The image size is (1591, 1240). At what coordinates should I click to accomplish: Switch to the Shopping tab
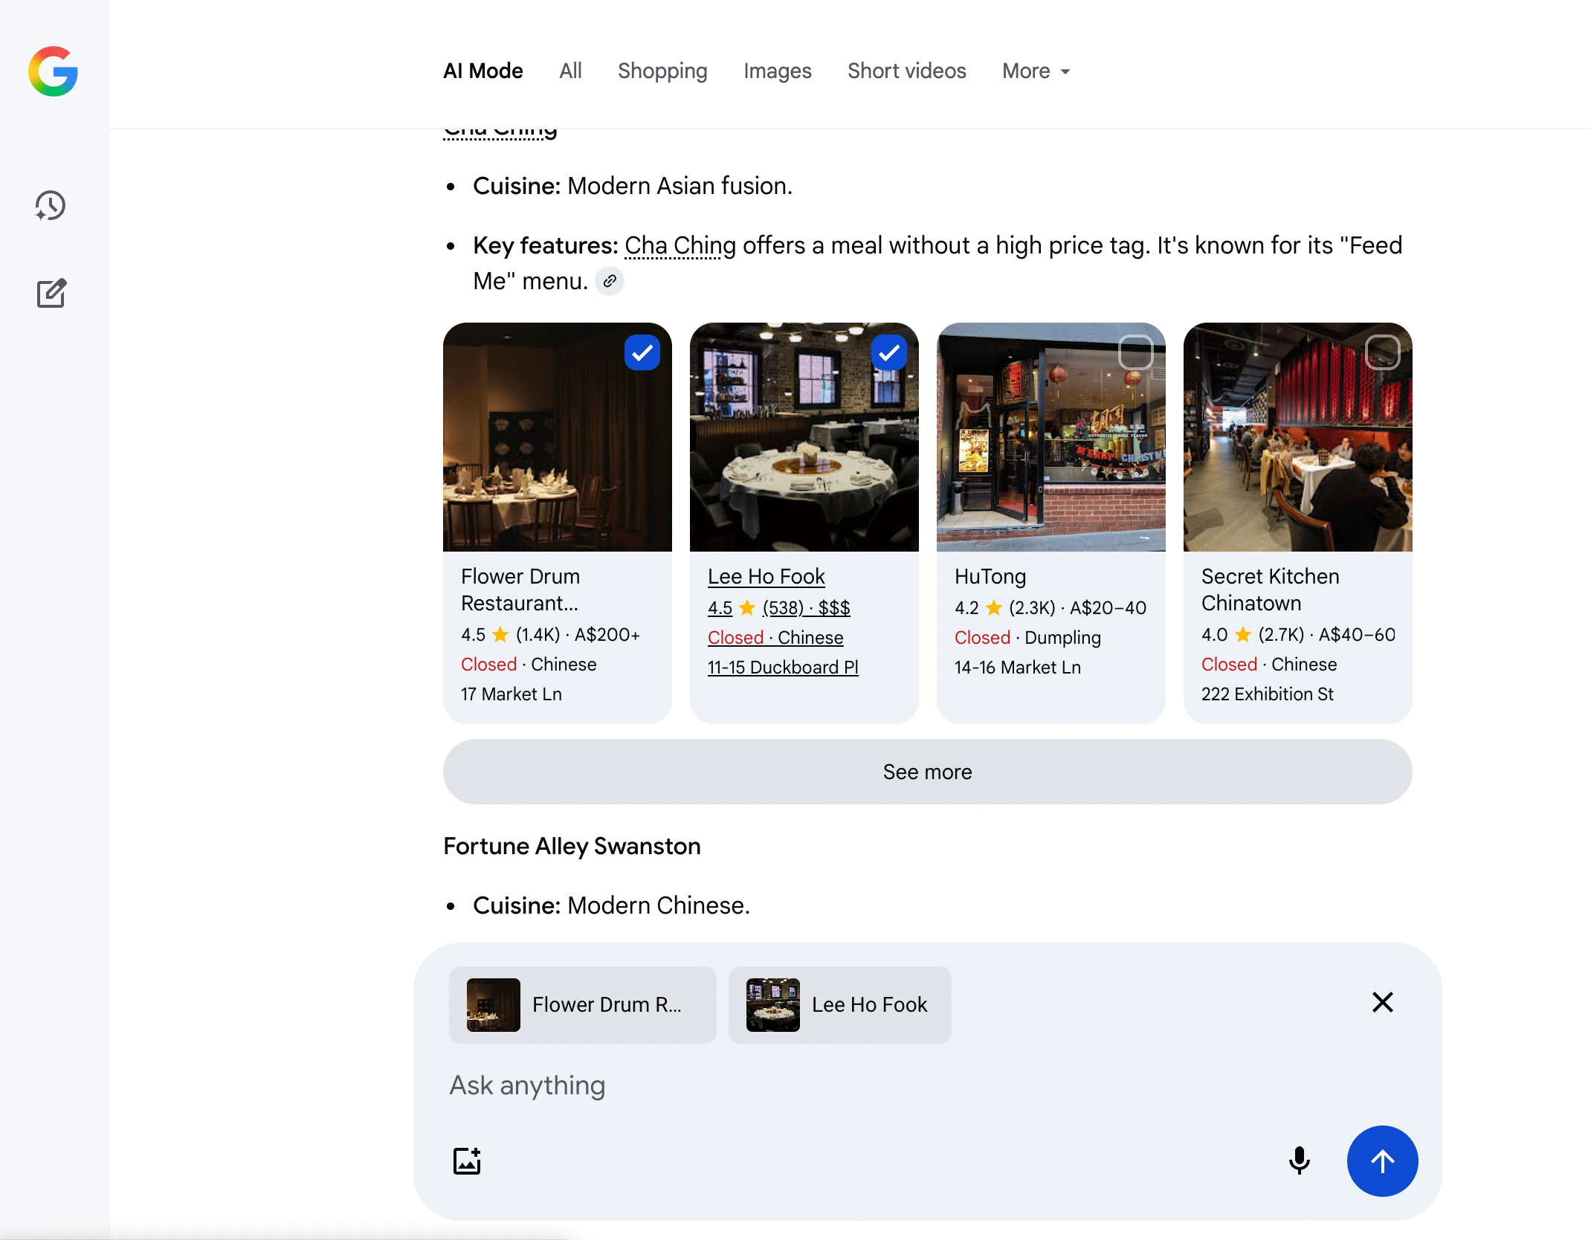coord(662,71)
